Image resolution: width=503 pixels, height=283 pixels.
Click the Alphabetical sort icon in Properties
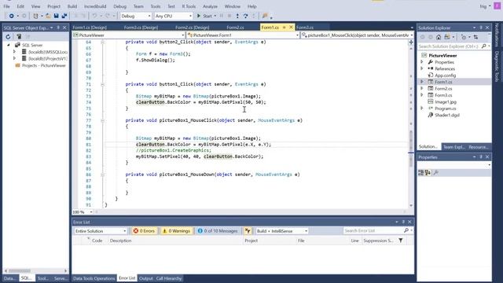428,173
